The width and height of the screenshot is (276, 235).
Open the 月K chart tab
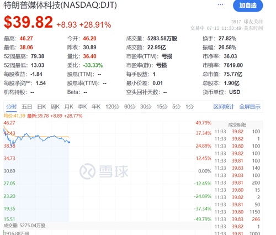tap(68, 107)
